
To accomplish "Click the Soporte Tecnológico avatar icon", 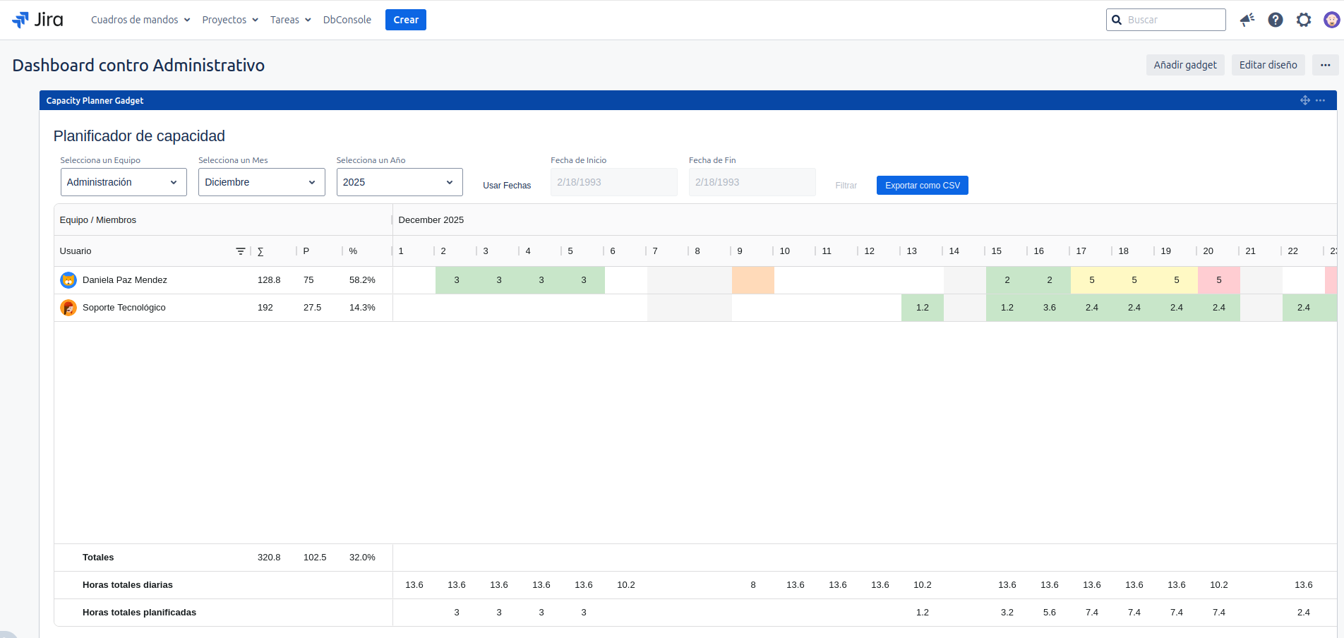I will pyautogui.click(x=68, y=307).
